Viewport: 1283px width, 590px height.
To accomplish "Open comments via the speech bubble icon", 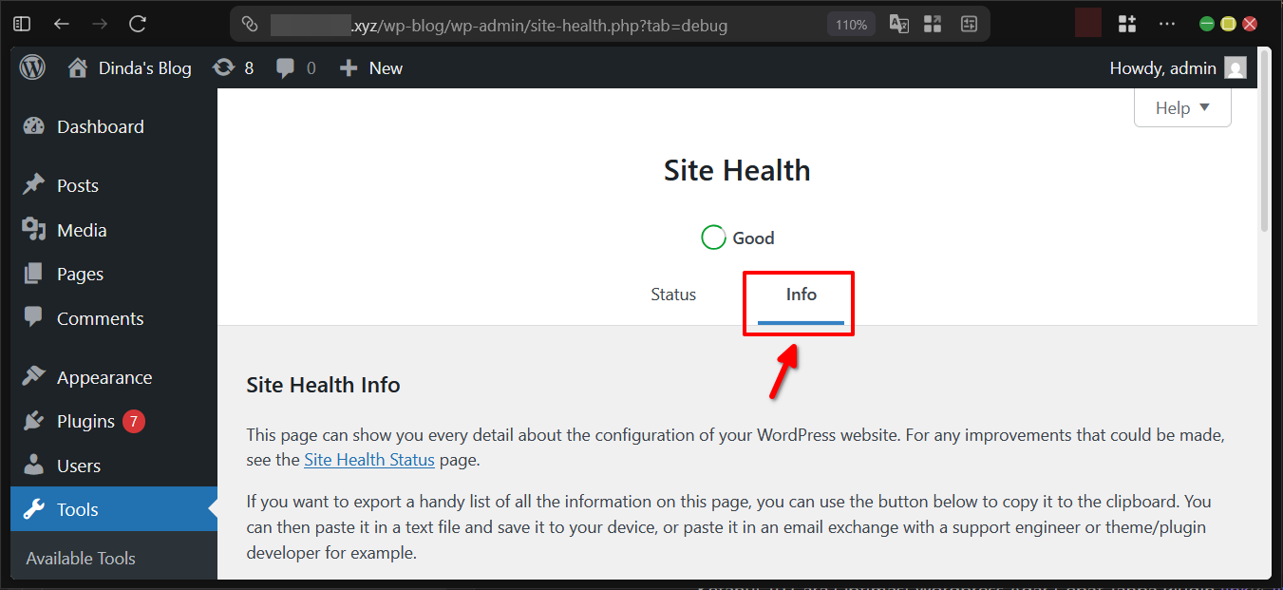I will coord(294,67).
